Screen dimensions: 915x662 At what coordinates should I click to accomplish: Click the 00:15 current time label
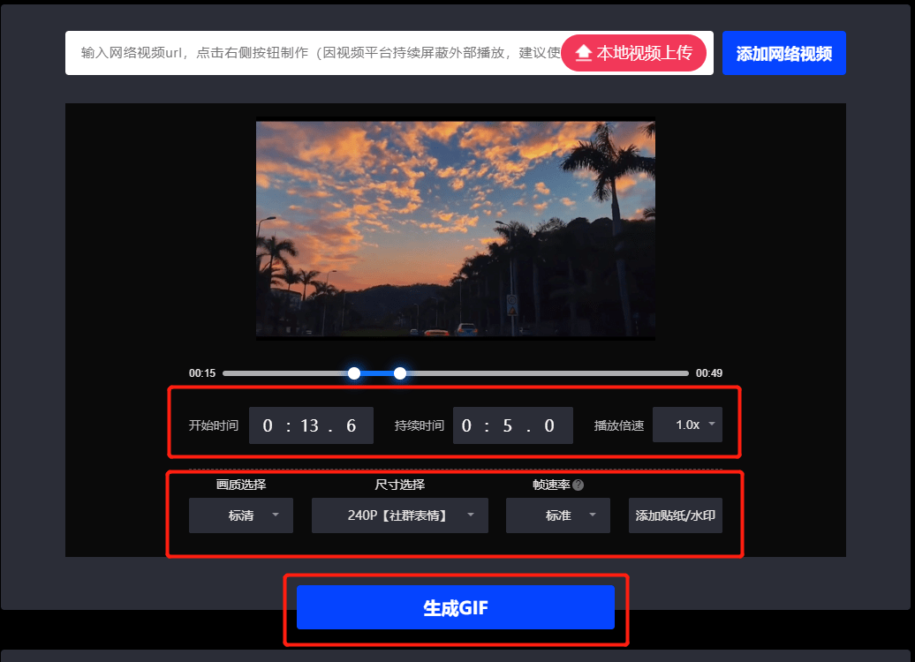coord(202,373)
